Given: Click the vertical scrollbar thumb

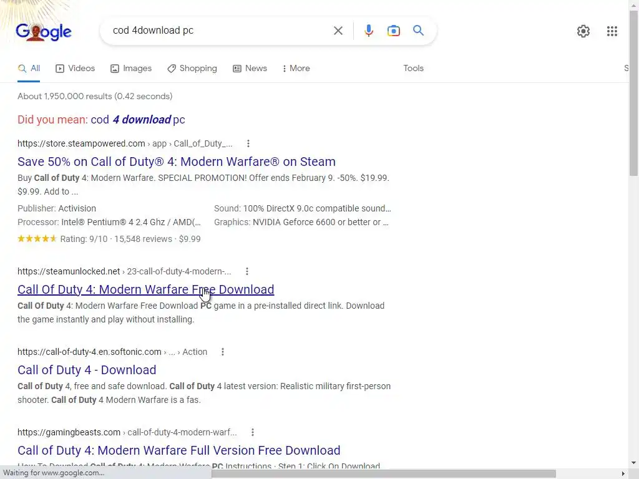Looking at the screenshot, I should (634, 93).
